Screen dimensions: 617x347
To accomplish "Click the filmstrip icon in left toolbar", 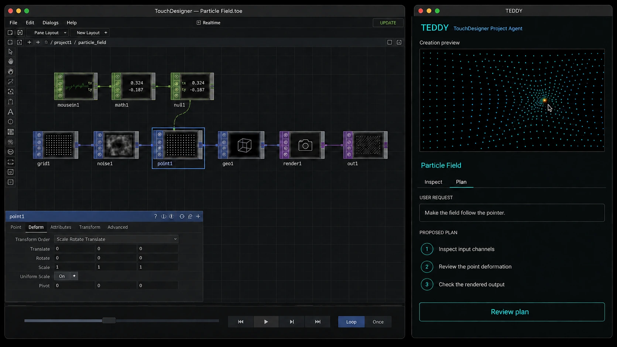I will click(x=11, y=132).
